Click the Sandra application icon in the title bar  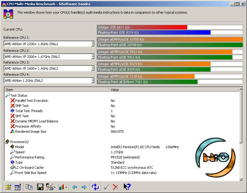(x=4, y=4)
